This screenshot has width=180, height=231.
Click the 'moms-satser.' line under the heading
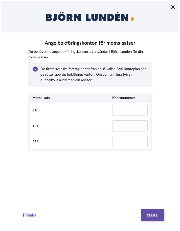click(x=39, y=57)
